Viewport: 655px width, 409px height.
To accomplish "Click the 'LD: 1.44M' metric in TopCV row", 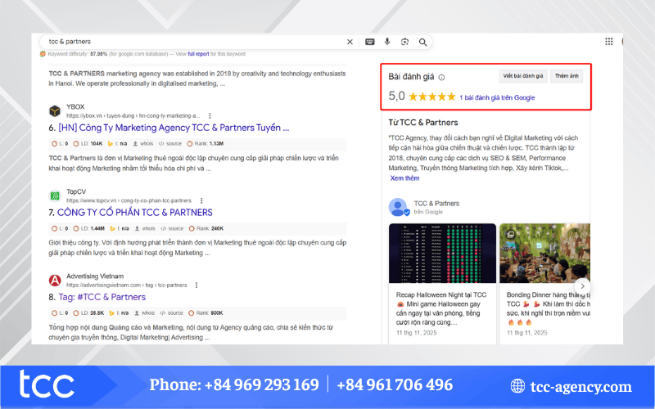I will [89, 229].
